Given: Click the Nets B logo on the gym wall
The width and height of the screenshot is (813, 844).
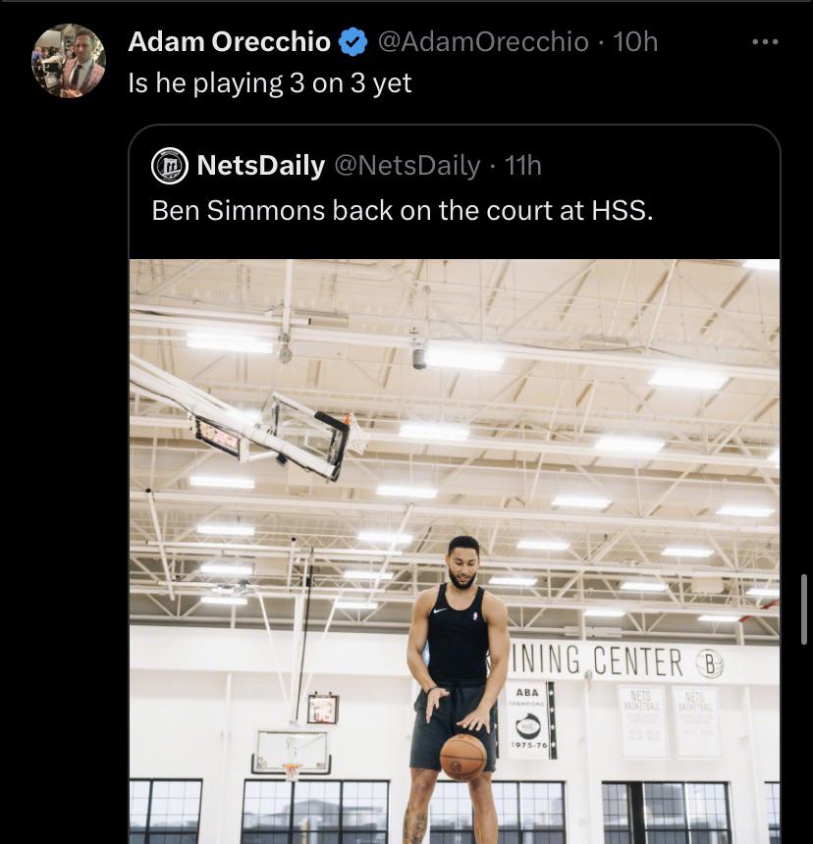Looking at the screenshot, I should [709, 664].
